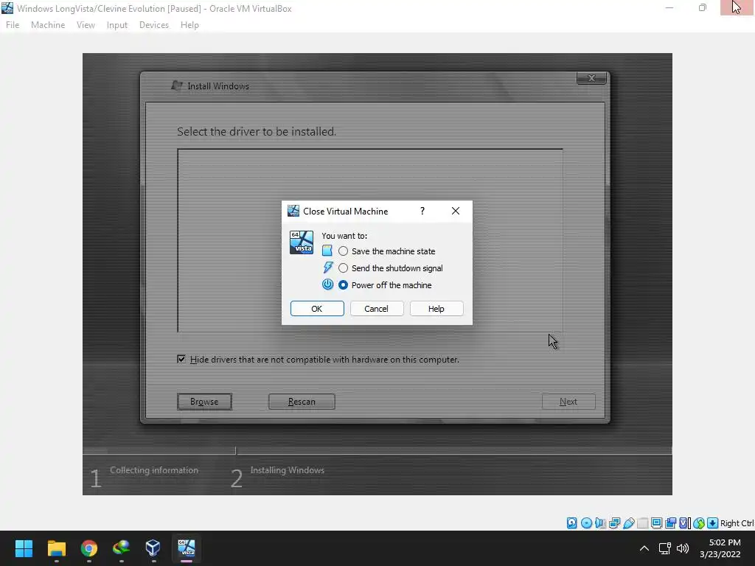Open the File menu

click(x=13, y=25)
